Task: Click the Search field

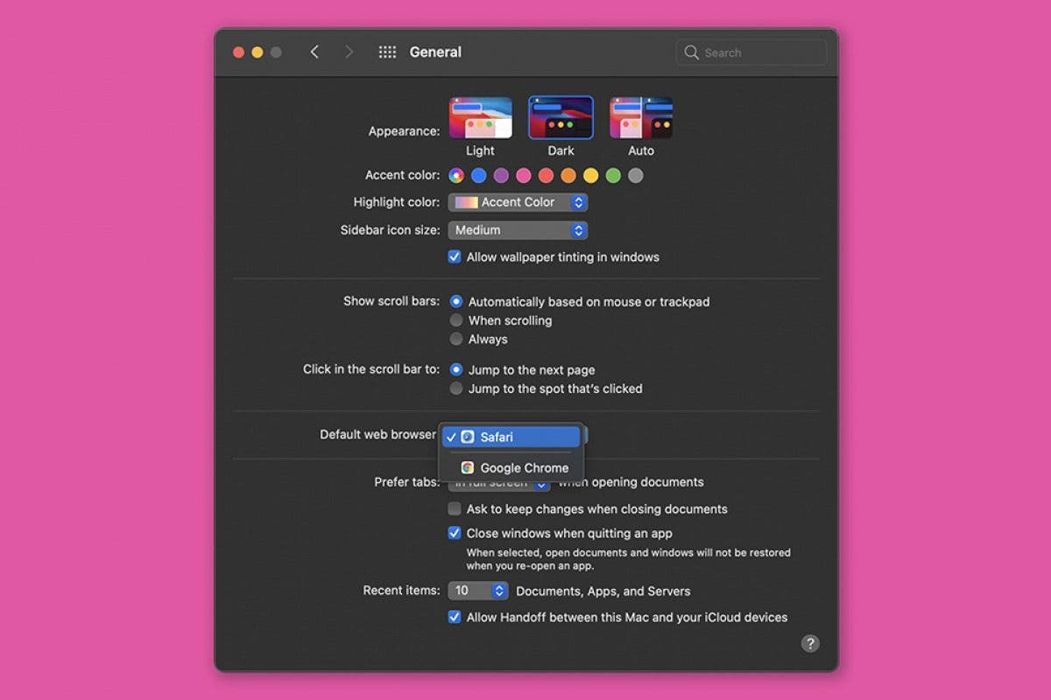Action: 751,52
